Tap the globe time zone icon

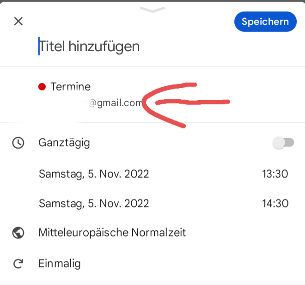pyautogui.click(x=18, y=232)
